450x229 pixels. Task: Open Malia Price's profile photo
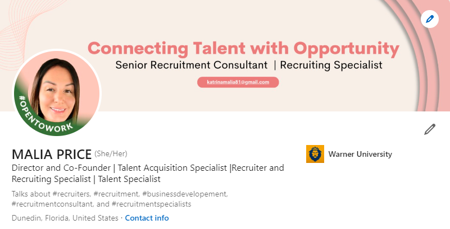pyautogui.click(x=56, y=90)
